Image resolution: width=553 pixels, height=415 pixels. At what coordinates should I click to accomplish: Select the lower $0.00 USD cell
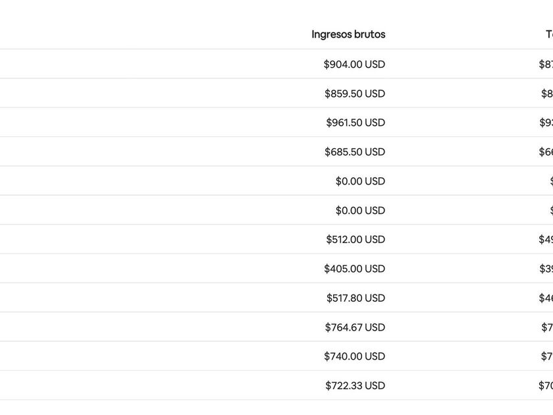coord(360,211)
